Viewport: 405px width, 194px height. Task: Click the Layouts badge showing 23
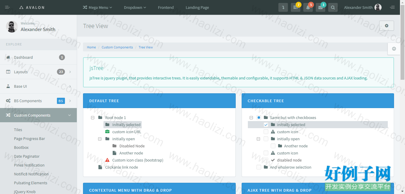point(61,72)
